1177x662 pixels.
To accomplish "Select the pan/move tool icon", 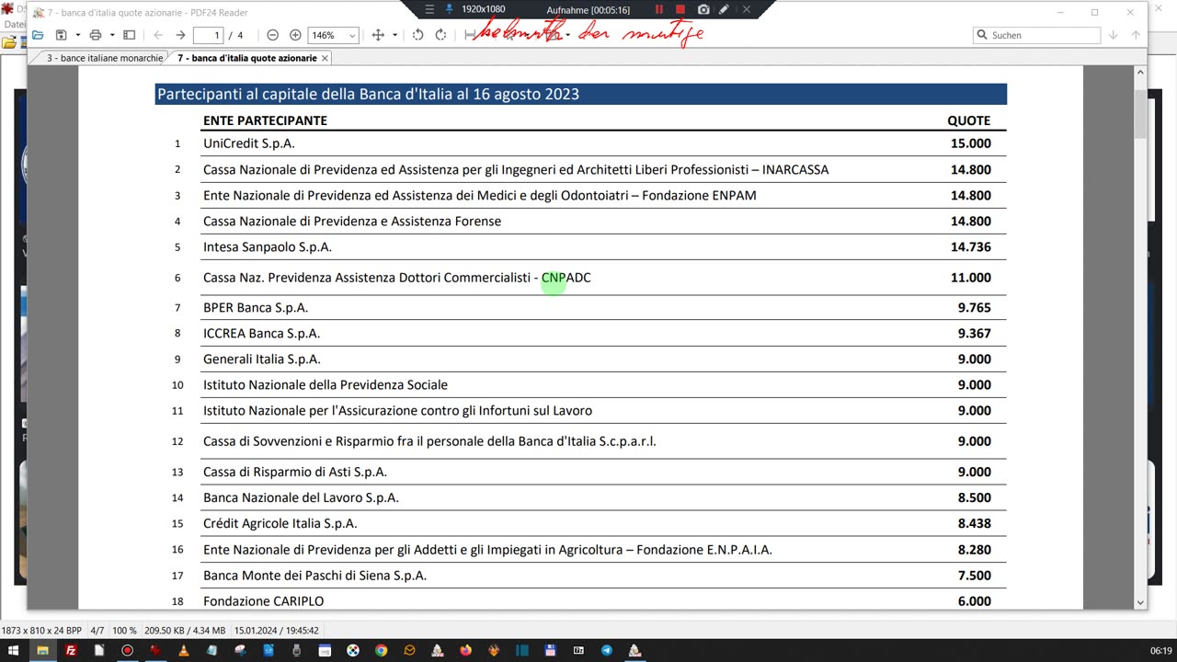I will [378, 35].
